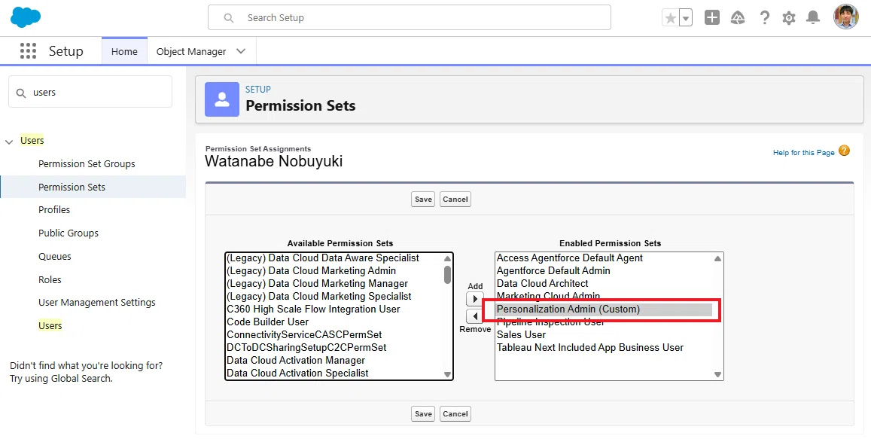This screenshot has height=439, width=871.
Task: Open the notifications bell
Action: point(813,18)
